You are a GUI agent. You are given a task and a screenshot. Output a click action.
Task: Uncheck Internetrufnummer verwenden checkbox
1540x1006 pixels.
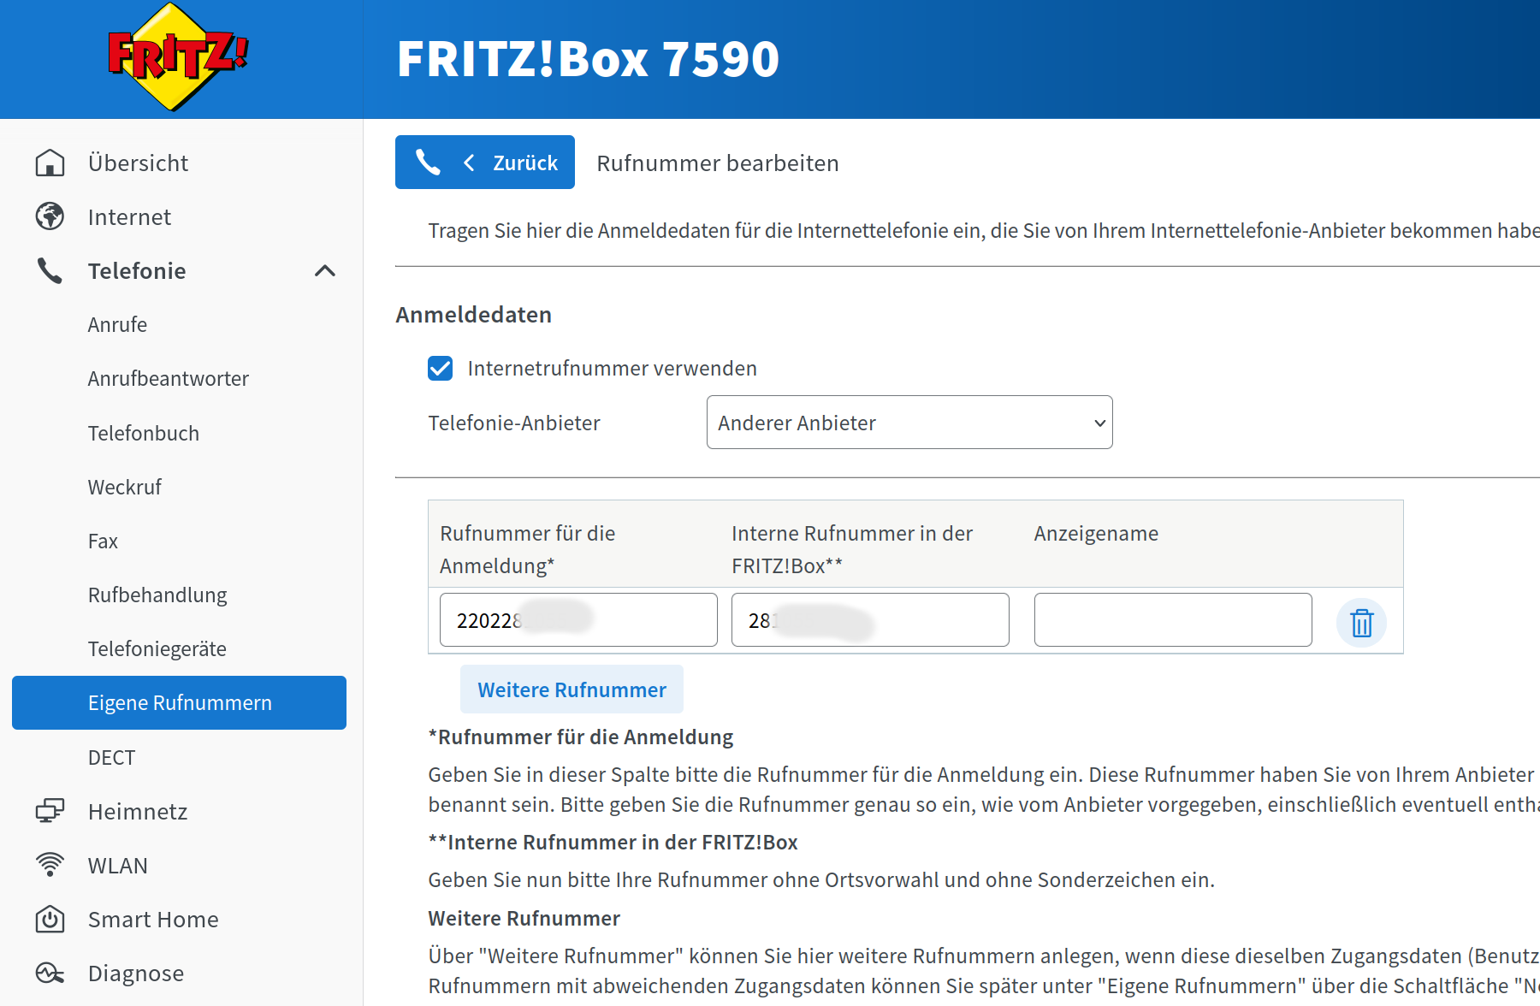(440, 368)
